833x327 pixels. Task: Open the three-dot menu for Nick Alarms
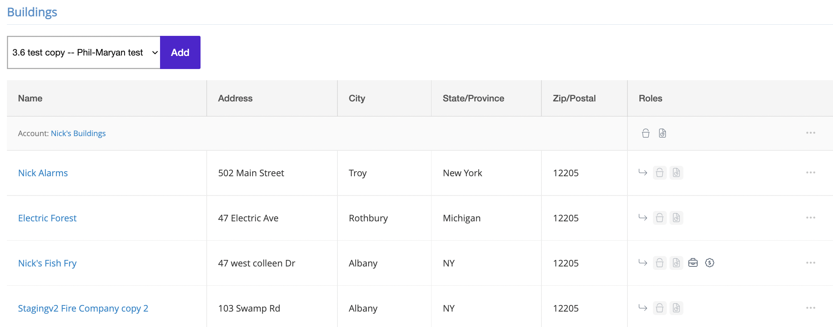(811, 173)
